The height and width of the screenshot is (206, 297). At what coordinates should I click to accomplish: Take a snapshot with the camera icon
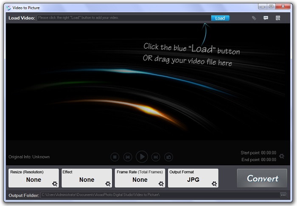(x=168, y=157)
